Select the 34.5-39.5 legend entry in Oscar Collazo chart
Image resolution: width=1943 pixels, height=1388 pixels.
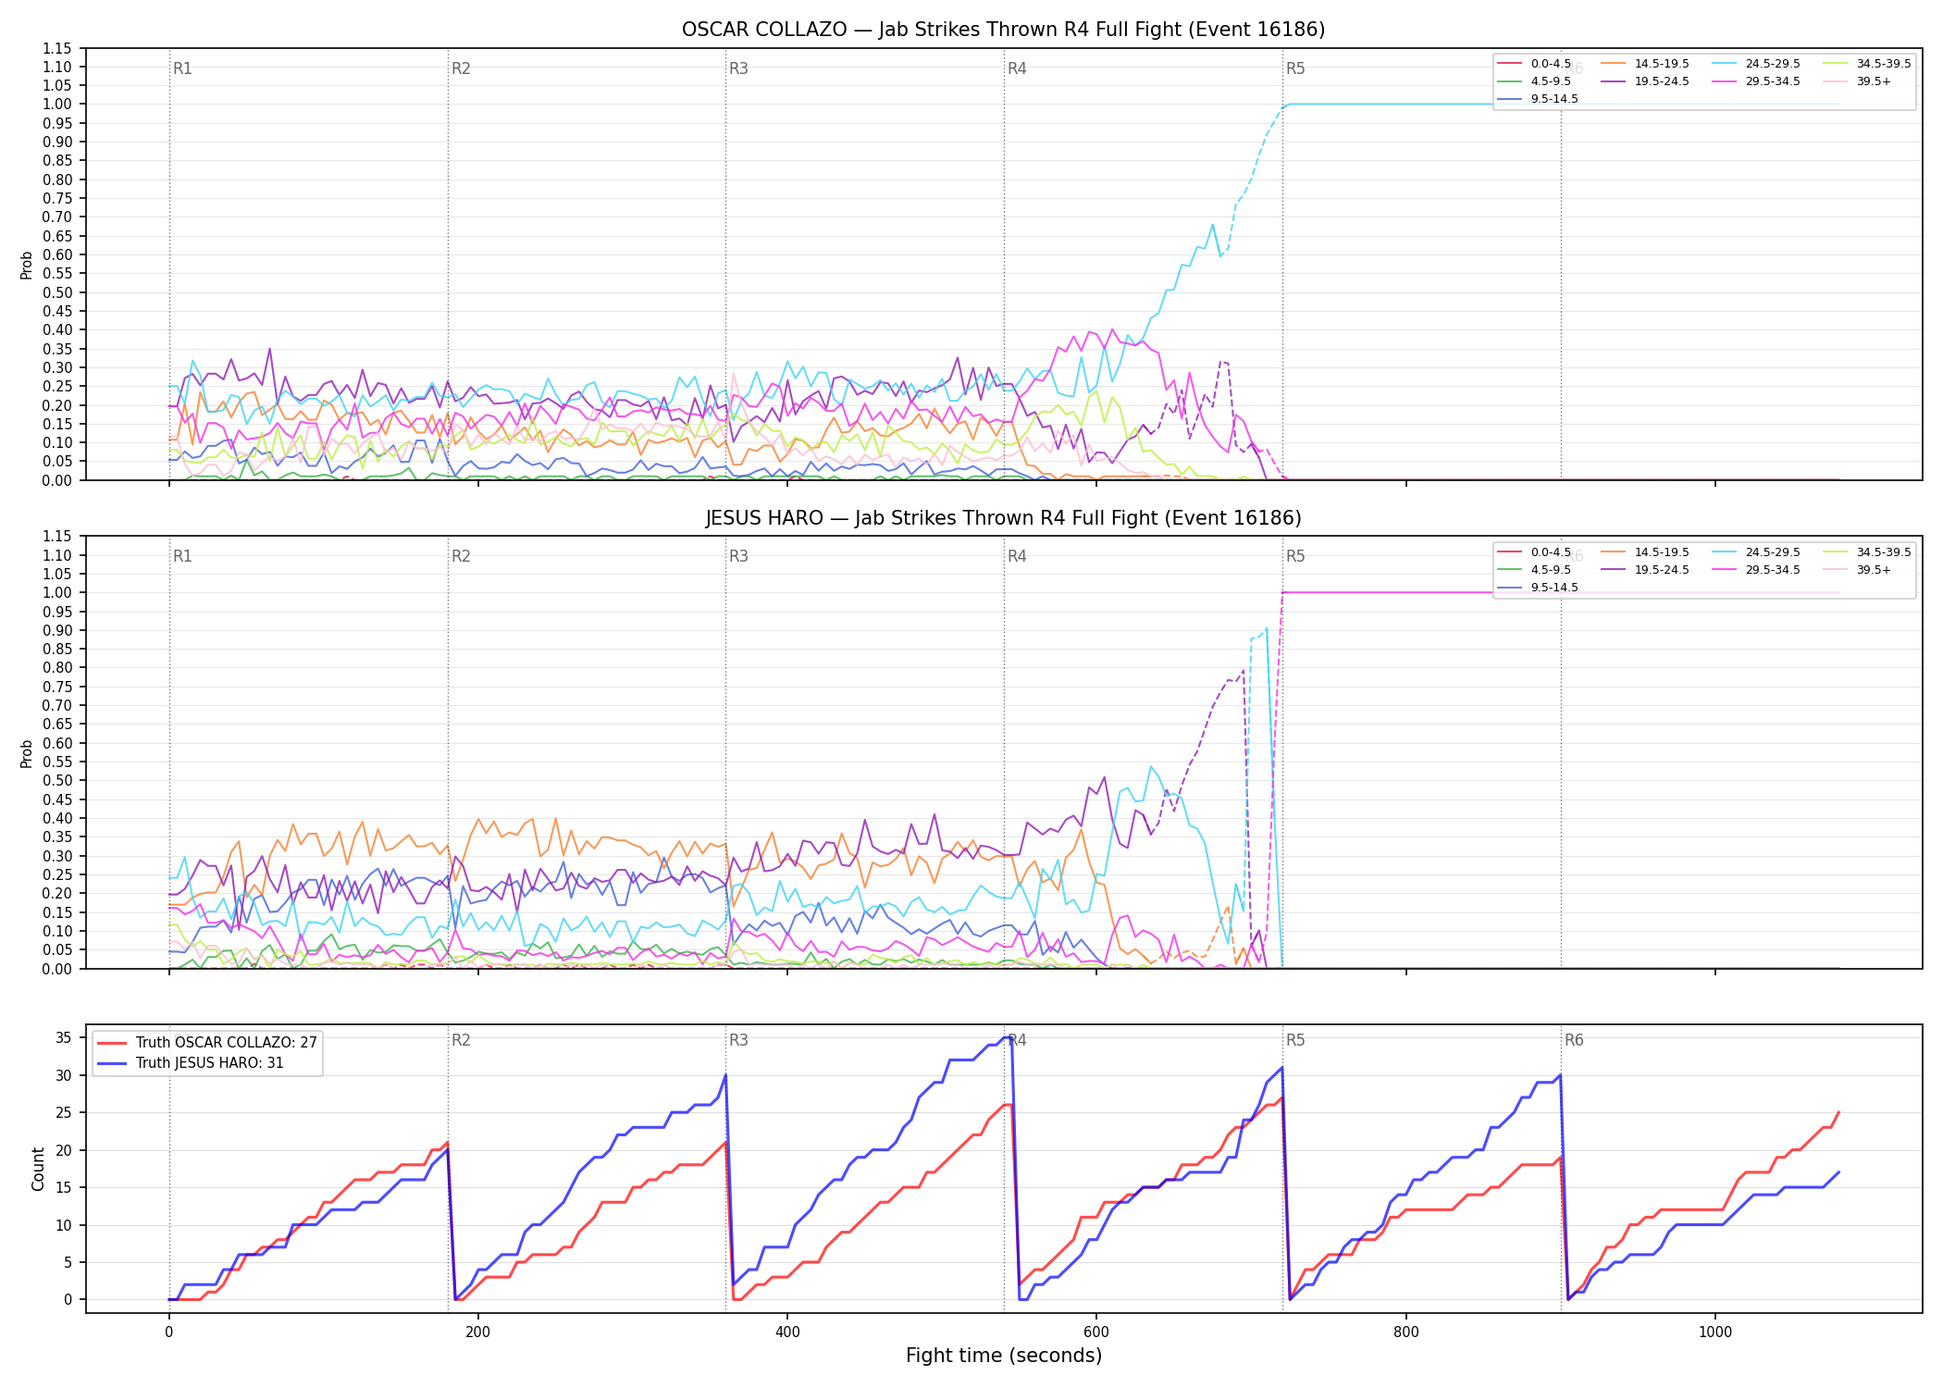1867,64
